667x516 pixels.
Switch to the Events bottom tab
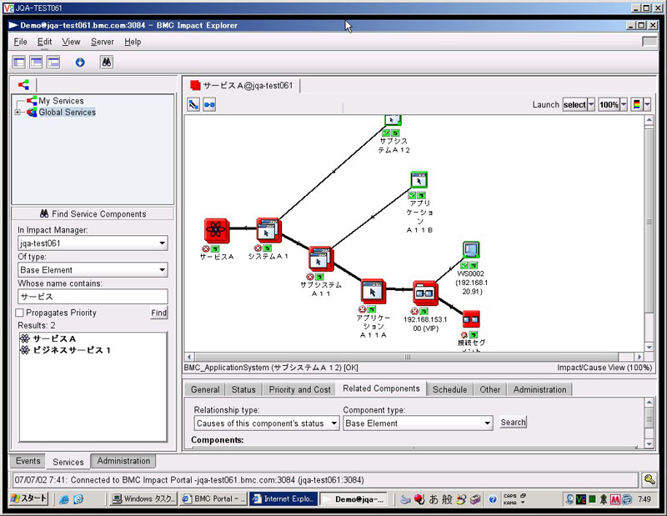[28, 461]
